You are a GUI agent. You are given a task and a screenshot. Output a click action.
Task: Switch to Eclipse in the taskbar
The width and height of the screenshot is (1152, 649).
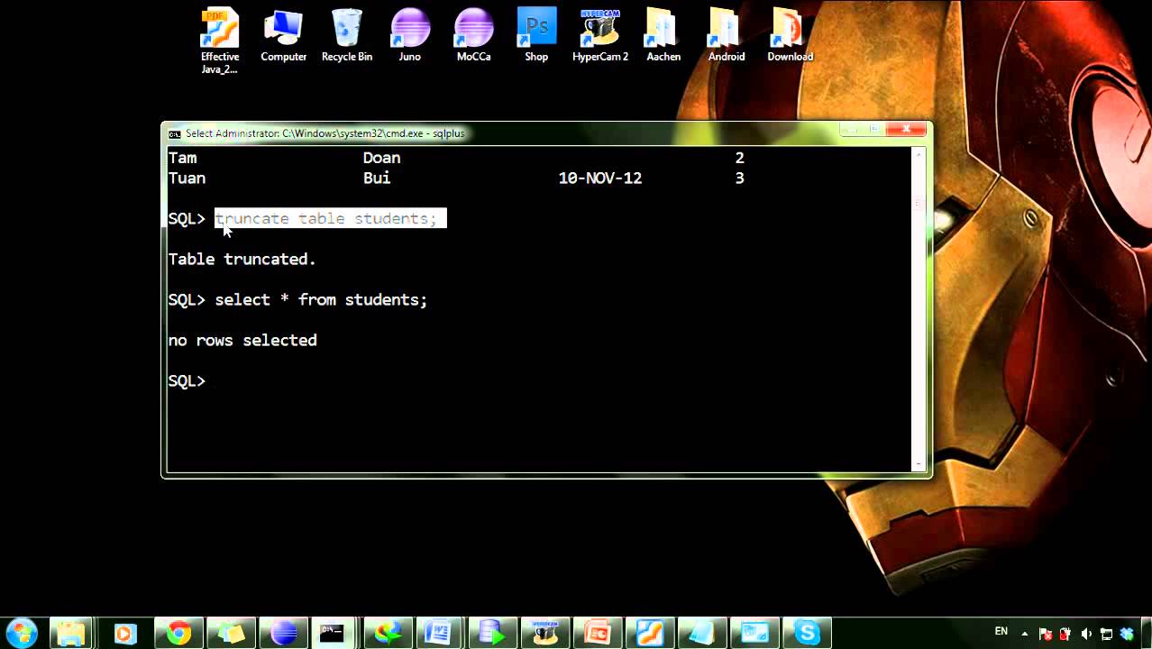[283, 633]
